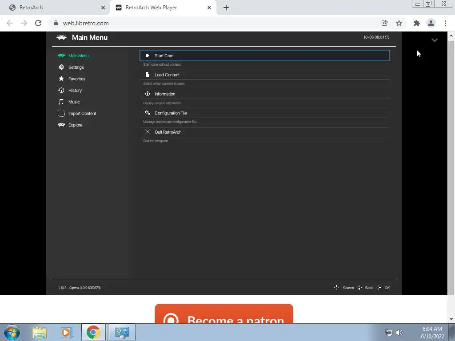Open Chrome extensions puzzle icon
The height and width of the screenshot is (341, 455).
coord(417,23)
